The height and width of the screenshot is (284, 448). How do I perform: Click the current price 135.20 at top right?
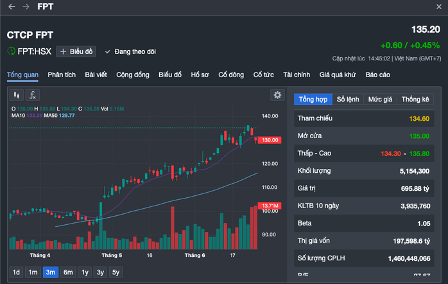(426, 30)
